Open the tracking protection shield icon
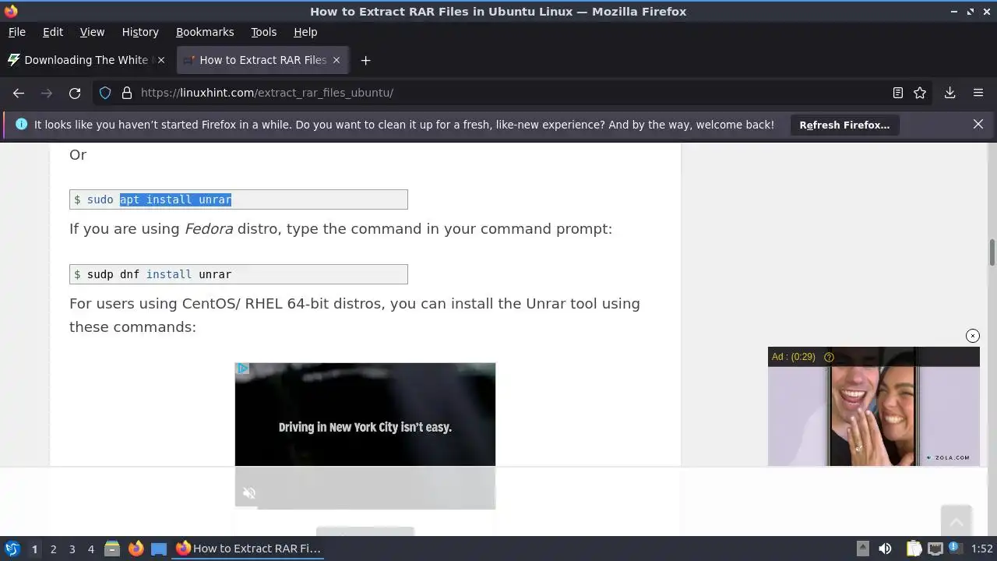 (105, 93)
